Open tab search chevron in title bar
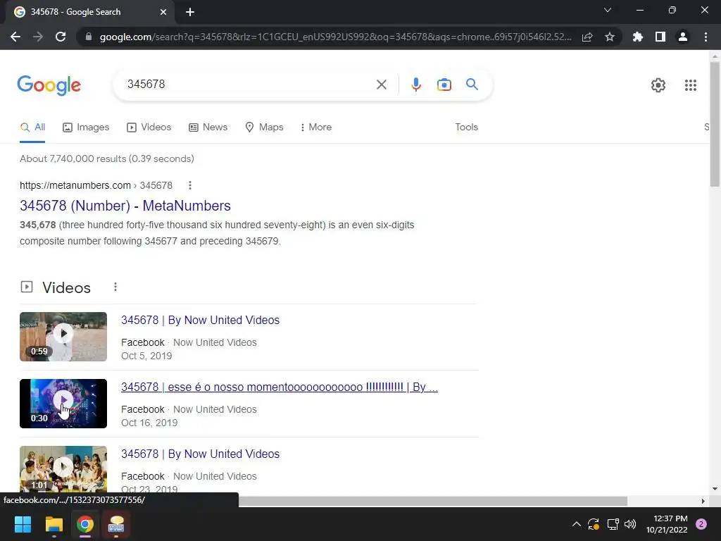The image size is (721, 541). 608,10
